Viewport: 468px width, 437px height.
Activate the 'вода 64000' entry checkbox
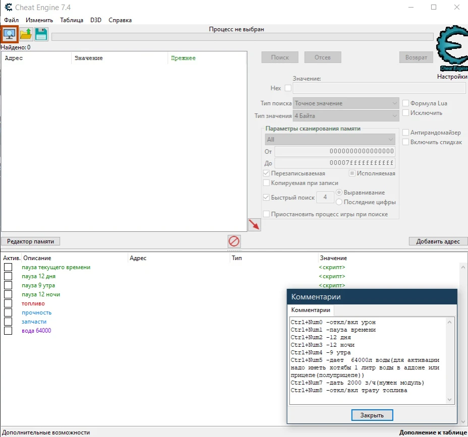click(8, 331)
